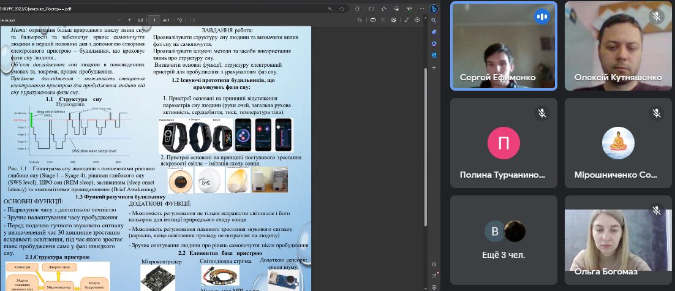
Task: Zoom out the PDF with minus icon
Action: [119, 20]
